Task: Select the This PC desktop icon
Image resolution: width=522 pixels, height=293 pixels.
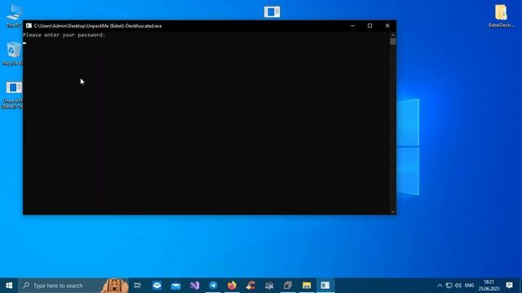Action: (14, 15)
